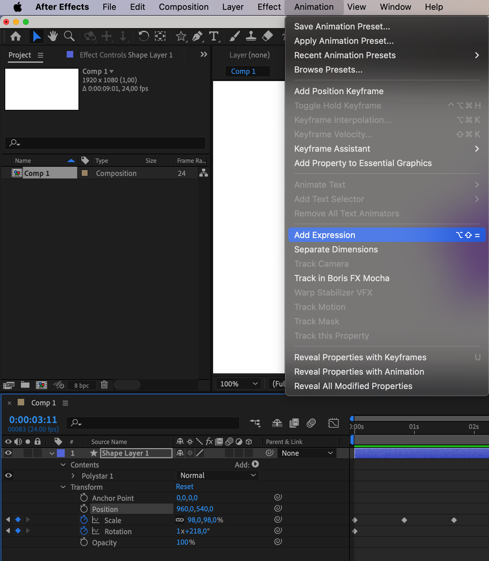The width and height of the screenshot is (489, 561).
Task: Toggle Scale stopwatch keyframing
Action: click(x=84, y=519)
